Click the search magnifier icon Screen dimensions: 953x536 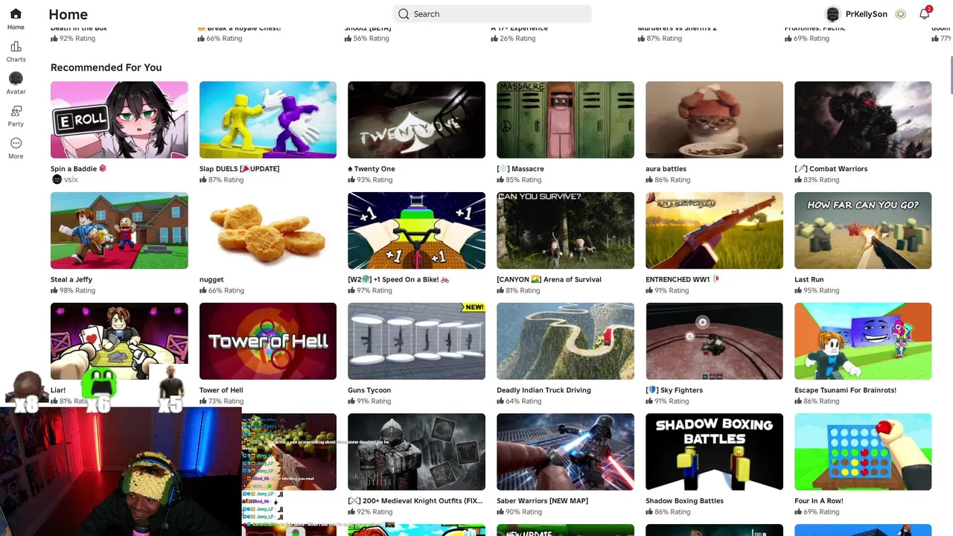(404, 14)
